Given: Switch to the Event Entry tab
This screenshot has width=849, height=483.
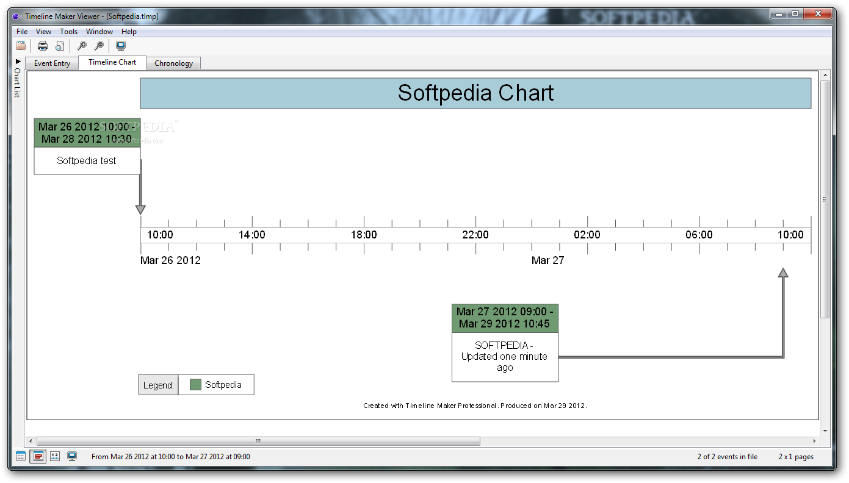Looking at the screenshot, I should coord(52,63).
